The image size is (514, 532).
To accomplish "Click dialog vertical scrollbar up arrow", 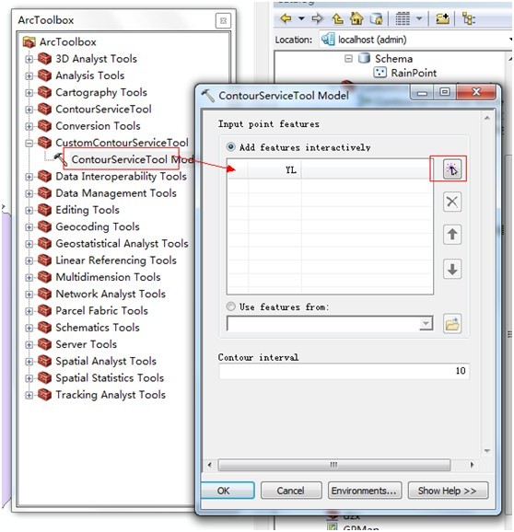I will [487, 118].
